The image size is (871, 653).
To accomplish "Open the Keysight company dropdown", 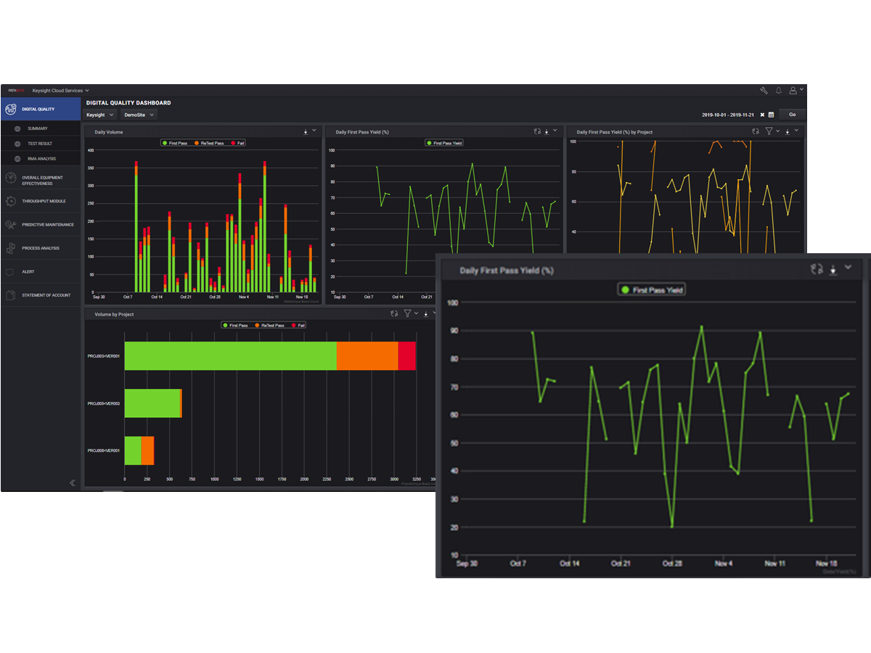I will click(x=99, y=115).
